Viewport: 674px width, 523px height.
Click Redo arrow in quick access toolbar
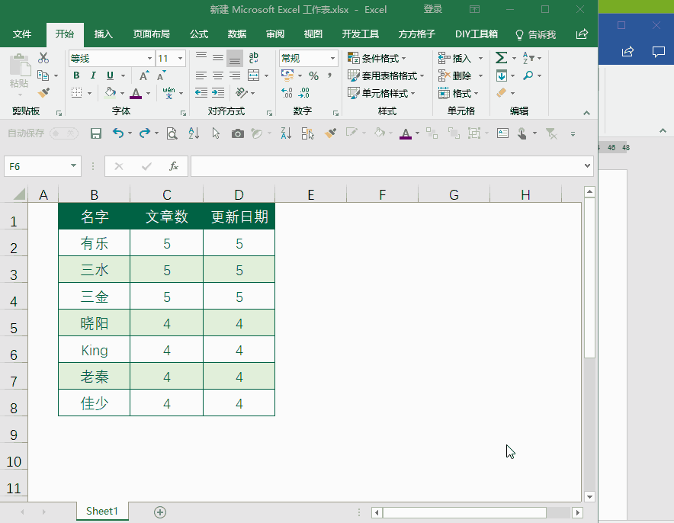click(145, 133)
